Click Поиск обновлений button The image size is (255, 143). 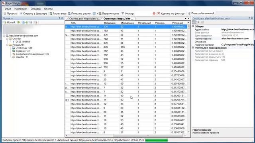click(x=201, y=14)
